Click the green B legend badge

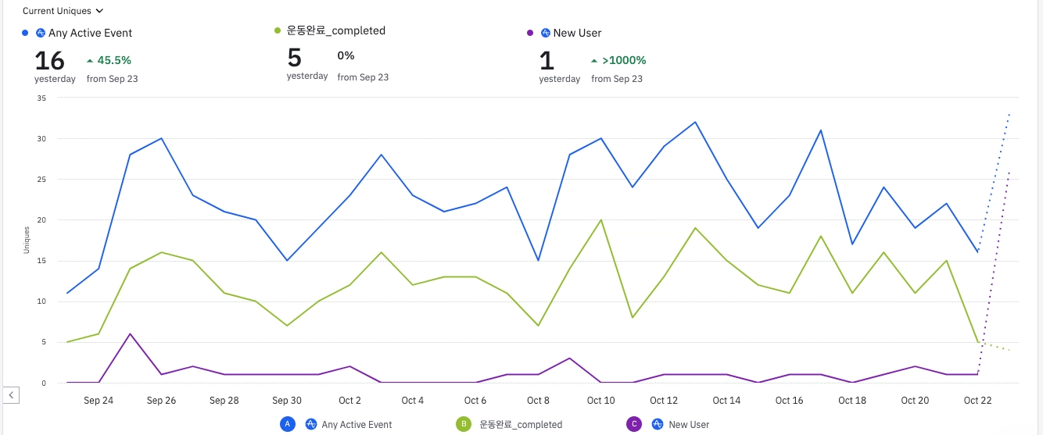pos(463,424)
